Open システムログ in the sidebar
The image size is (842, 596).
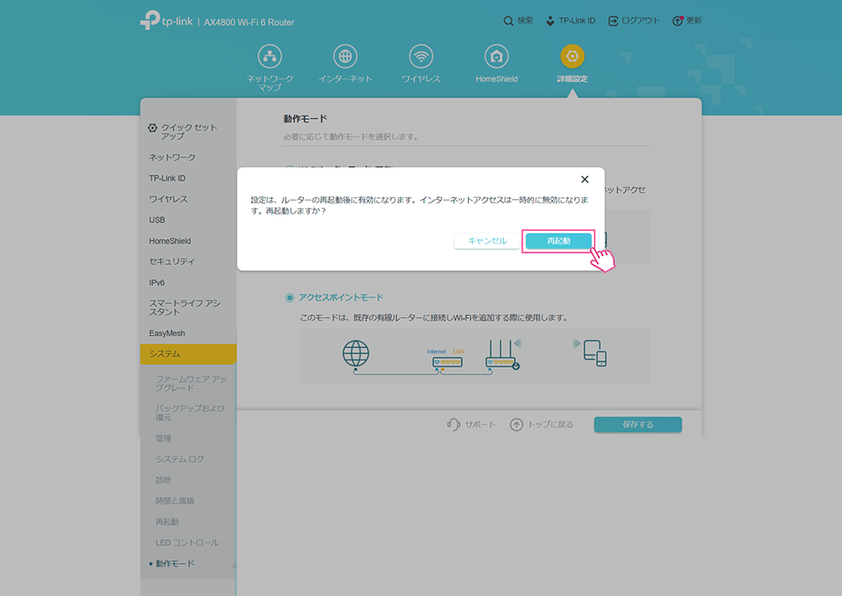[x=180, y=459]
